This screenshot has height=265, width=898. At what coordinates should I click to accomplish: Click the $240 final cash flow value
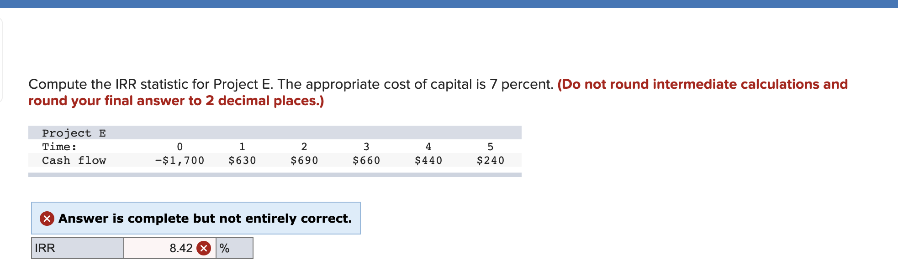point(490,160)
